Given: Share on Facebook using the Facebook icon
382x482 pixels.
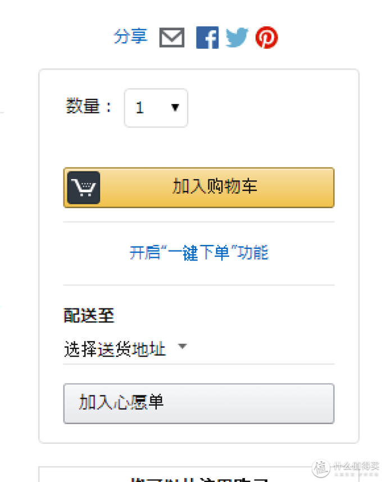Looking at the screenshot, I should pos(207,38).
